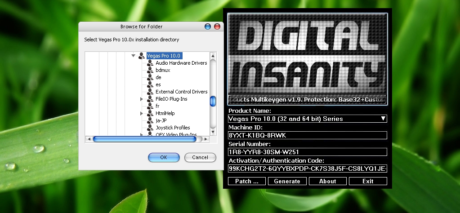Screen dimensions: 460x213
Task: Click the bdmux folder icon
Action: click(150, 70)
